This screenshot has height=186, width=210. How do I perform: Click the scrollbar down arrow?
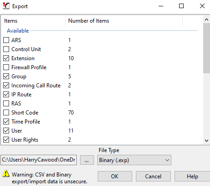[206, 141]
